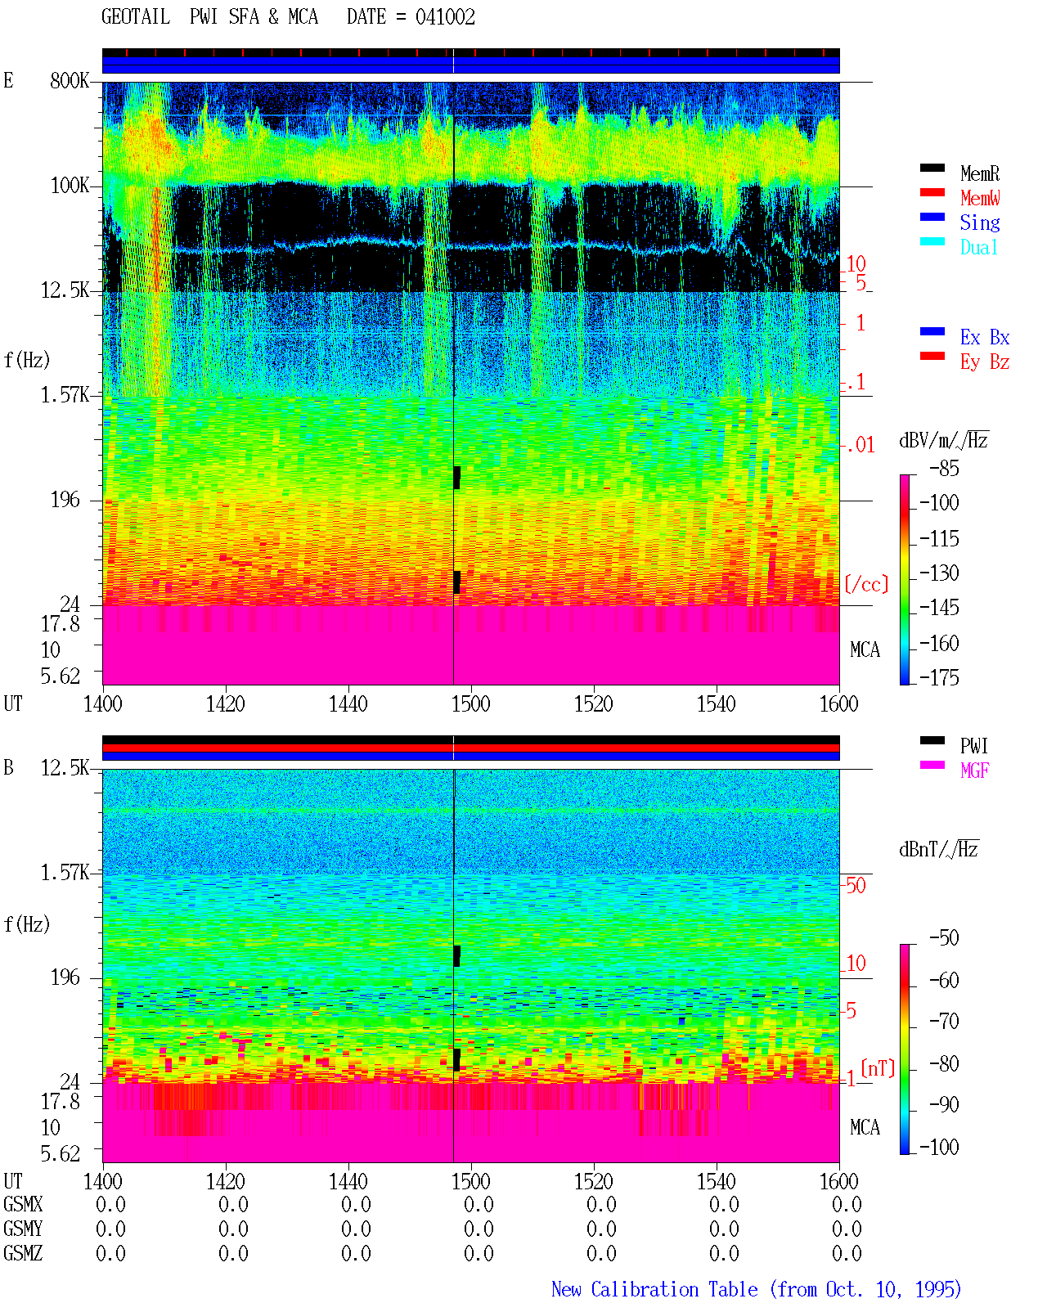This screenshot has width=1047, height=1303.
Task: Click '1500' on the E panel time axis
Action: pyautogui.click(x=470, y=704)
